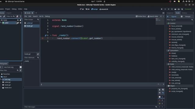The image size is (195, 109).
Task: Clear the output log
Action: [160, 90]
